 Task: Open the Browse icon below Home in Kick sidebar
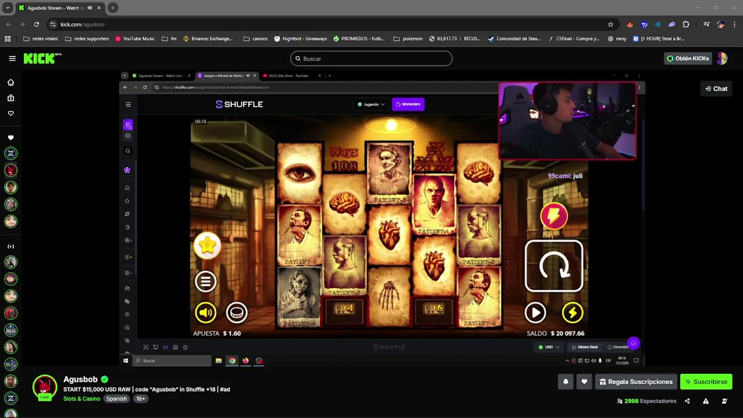coord(10,98)
